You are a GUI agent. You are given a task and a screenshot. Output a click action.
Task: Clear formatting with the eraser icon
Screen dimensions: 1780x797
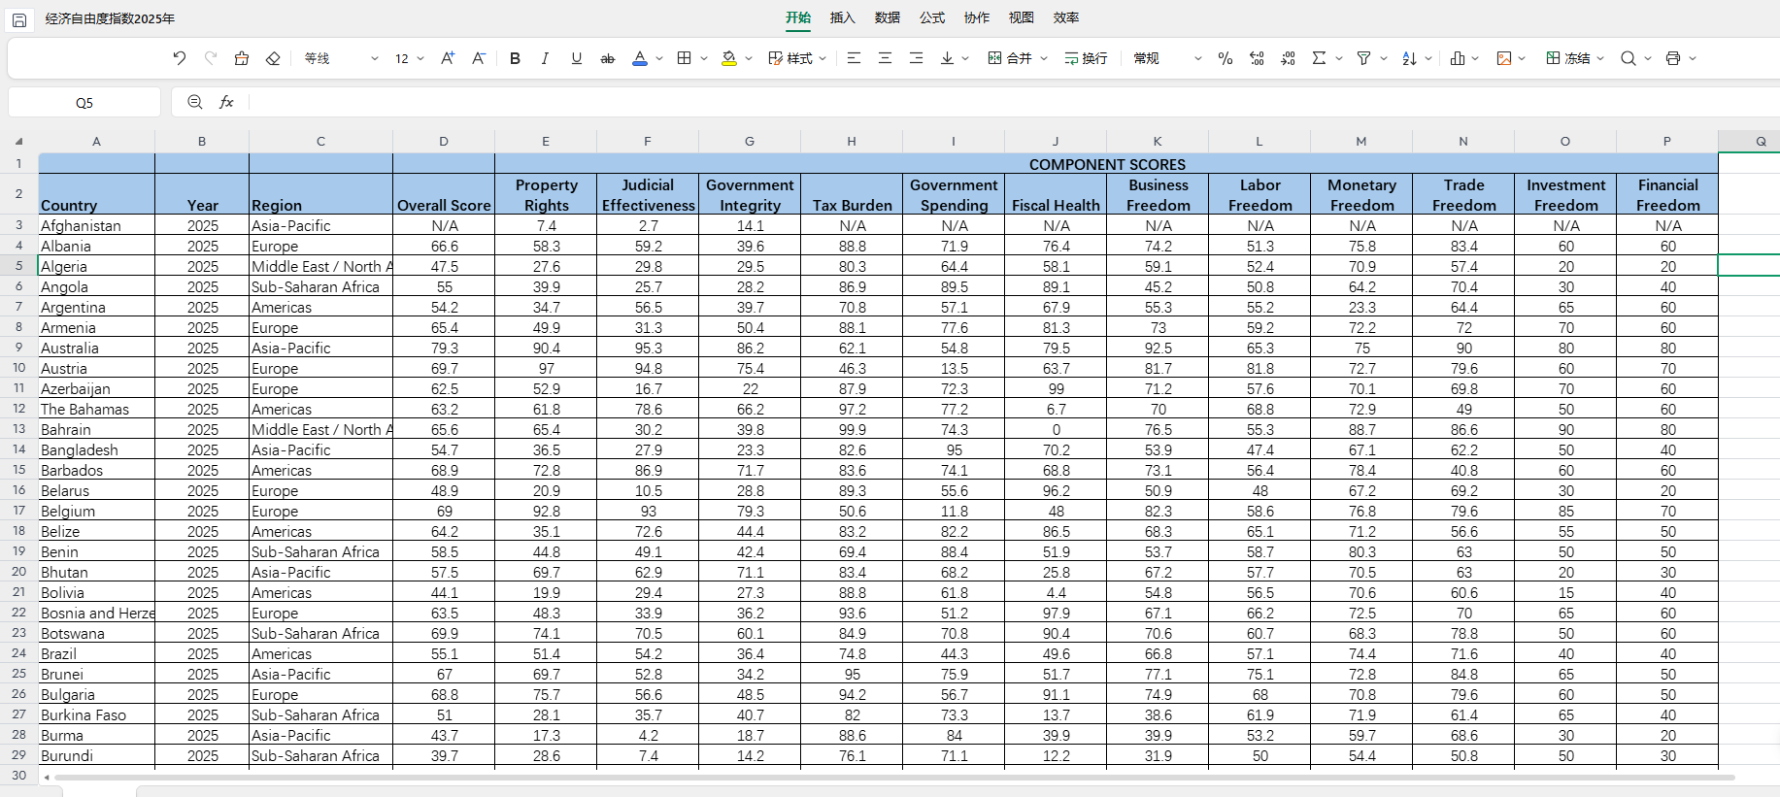[273, 58]
